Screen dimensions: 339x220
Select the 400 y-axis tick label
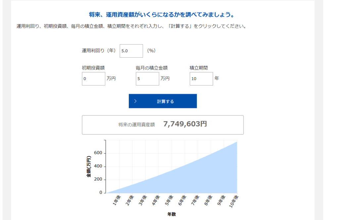click(x=98, y=167)
